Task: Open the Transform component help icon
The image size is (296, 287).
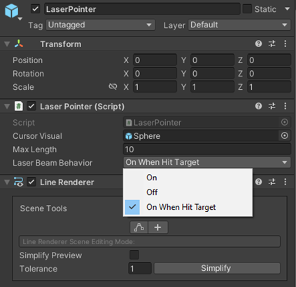Action: click(258, 44)
